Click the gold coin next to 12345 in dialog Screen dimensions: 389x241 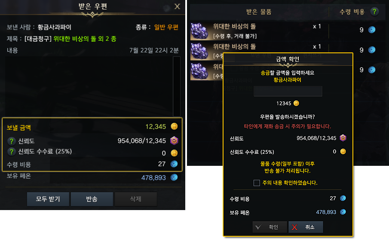coord(296,103)
